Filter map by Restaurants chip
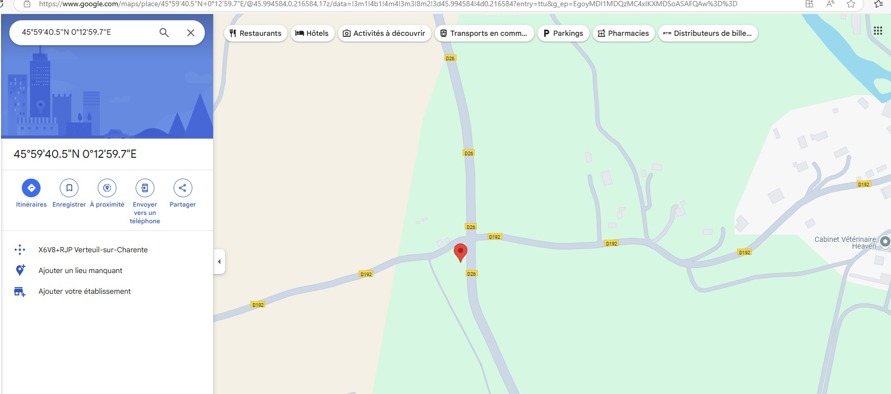Viewport: 891px width, 394px height. (256, 33)
